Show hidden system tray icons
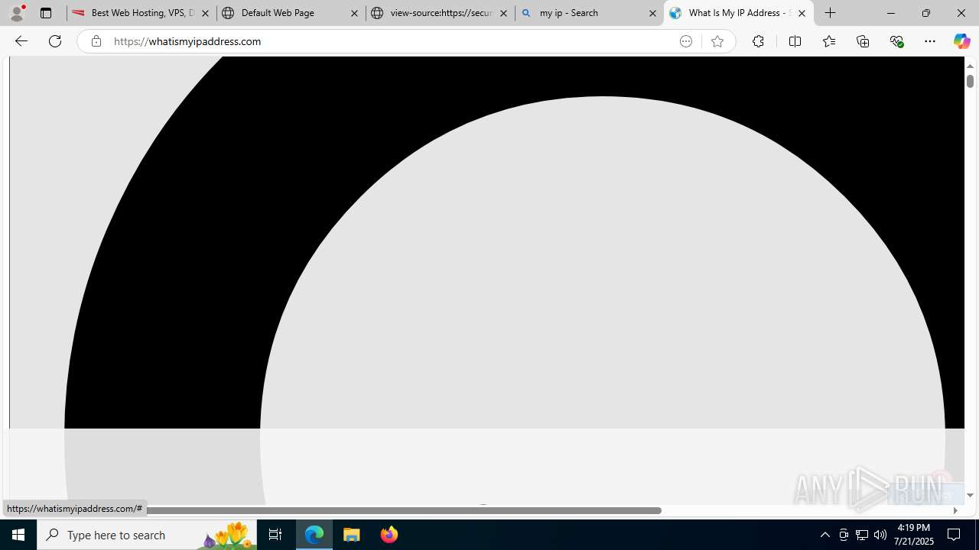The width and height of the screenshot is (979, 550). coord(825,535)
